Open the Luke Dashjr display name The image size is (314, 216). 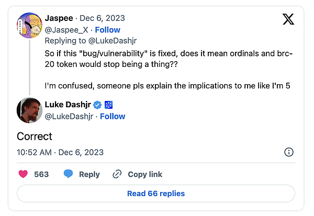pos(69,105)
